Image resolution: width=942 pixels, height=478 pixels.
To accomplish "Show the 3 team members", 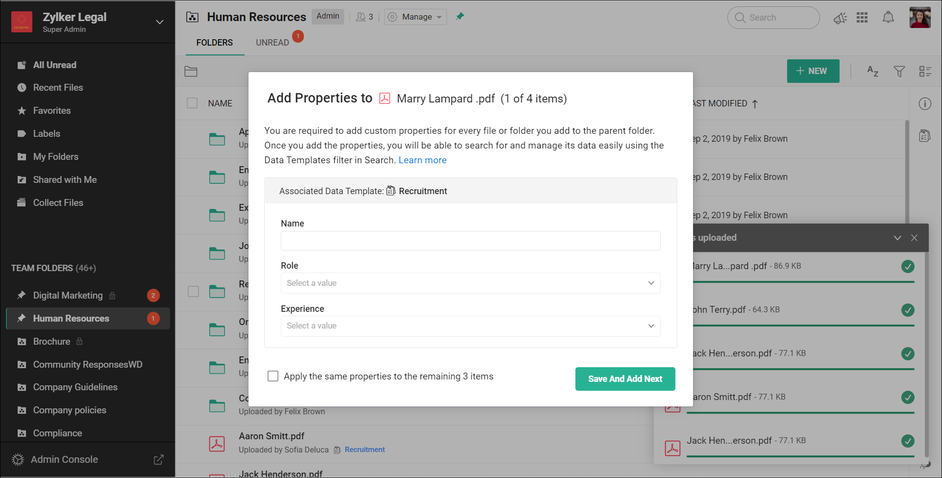I will [x=365, y=17].
